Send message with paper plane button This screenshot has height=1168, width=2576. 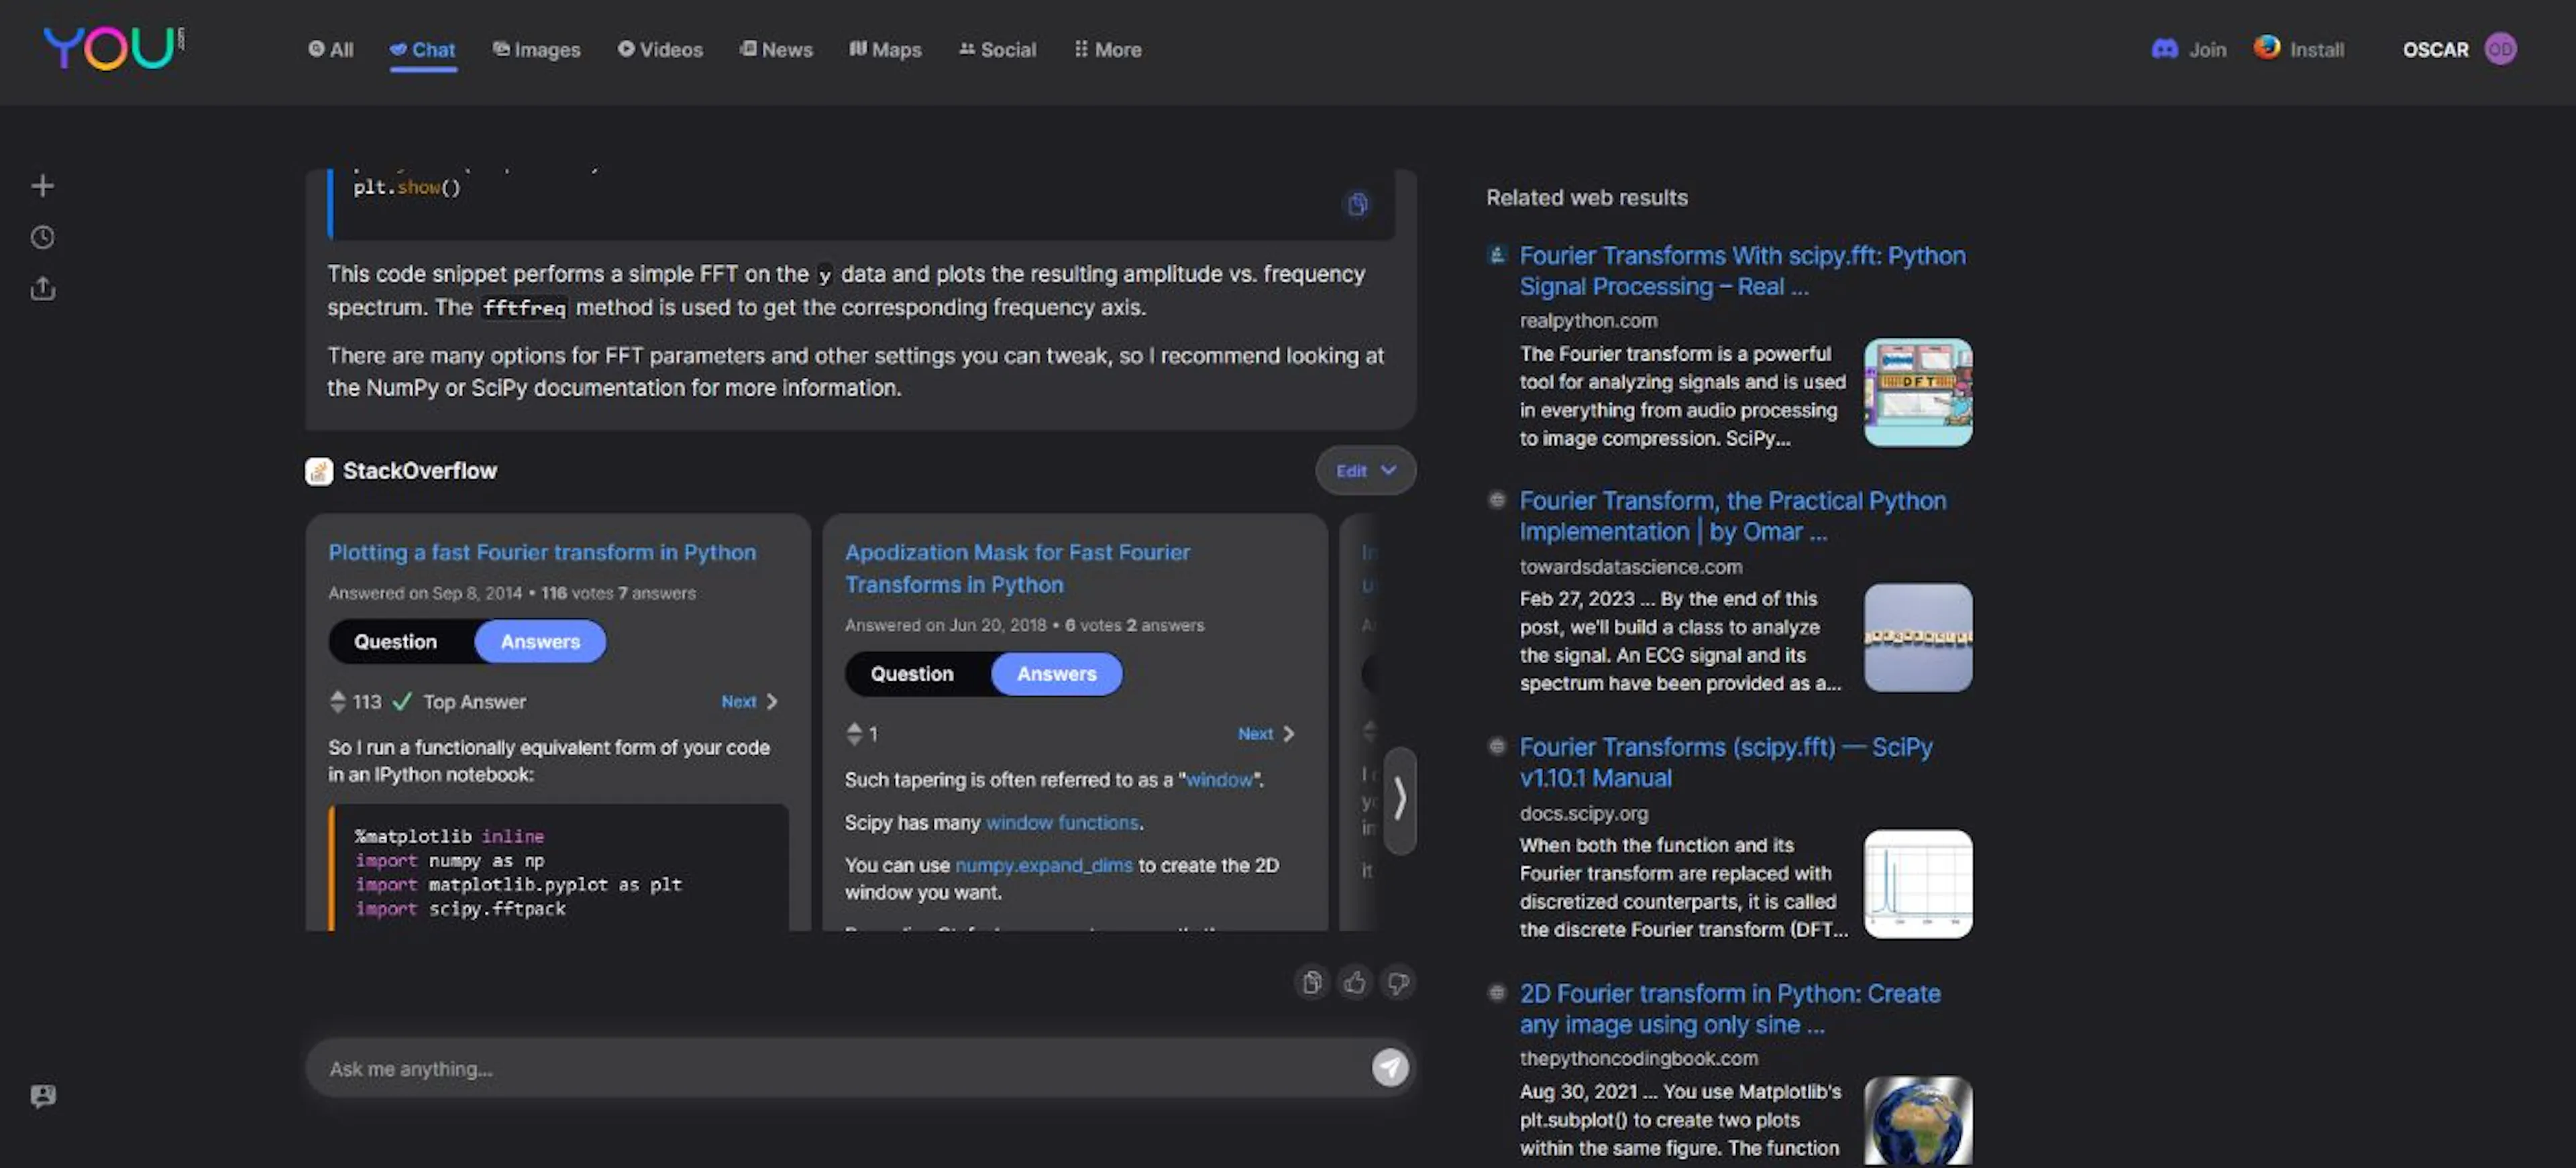pyautogui.click(x=1390, y=1067)
